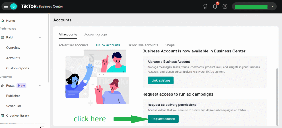Open the hamburger navigation menu
The height and width of the screenshot is (128, 282).
(x=6, y=7)
